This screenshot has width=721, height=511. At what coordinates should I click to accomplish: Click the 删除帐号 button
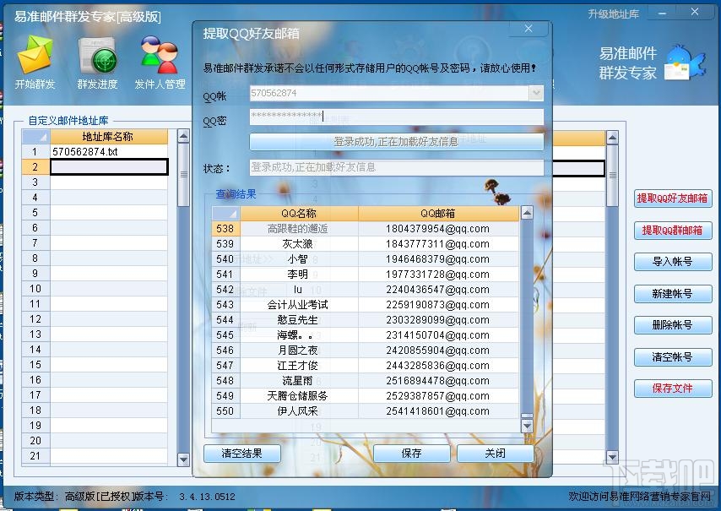673,325
